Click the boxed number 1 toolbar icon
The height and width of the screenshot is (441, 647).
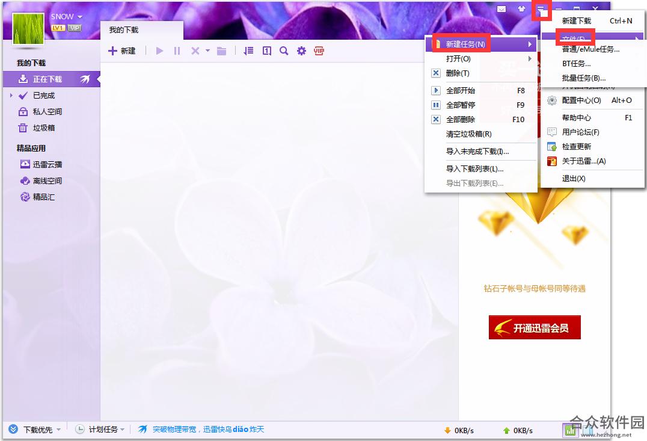coord(267,51)
